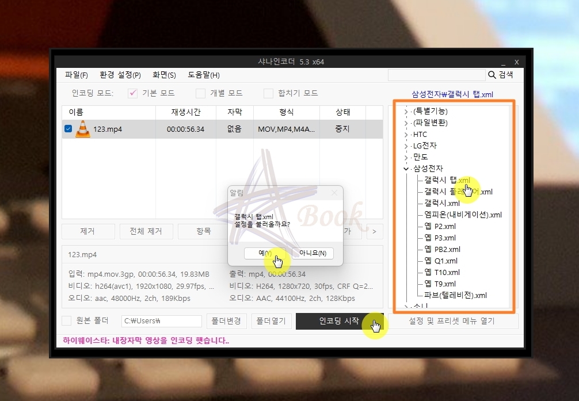Open the 환경 설정(P) menu
The image size is (579, 401).
[120, 75]
